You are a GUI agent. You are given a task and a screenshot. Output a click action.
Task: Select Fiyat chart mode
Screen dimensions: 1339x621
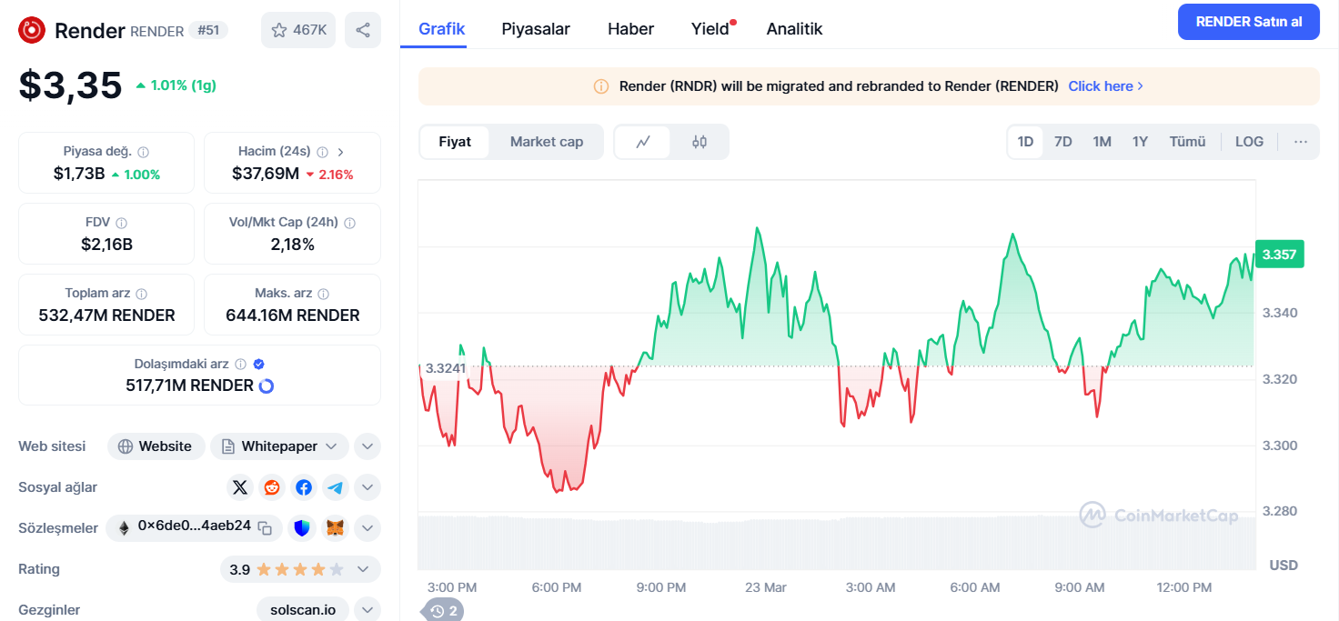455,142
